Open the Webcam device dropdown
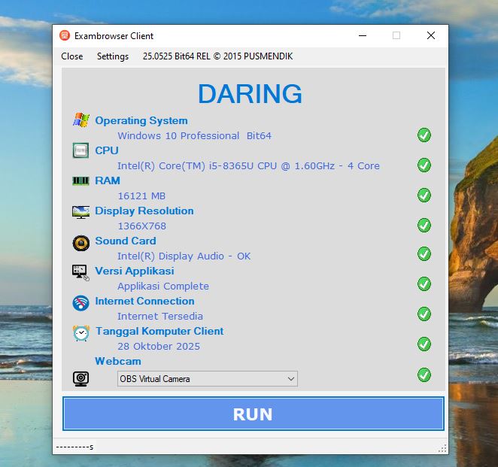Screen dimensions: 498x467 point(208,379)
